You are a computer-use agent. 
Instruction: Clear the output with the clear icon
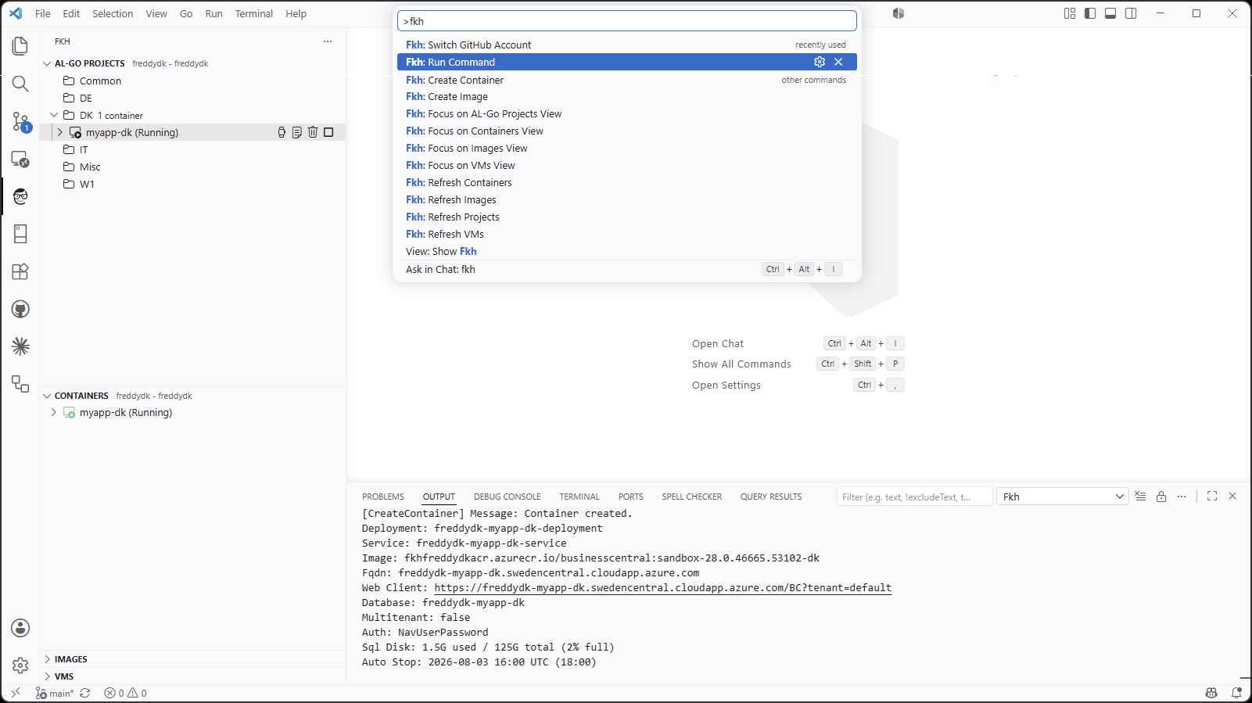[1140, 497]
